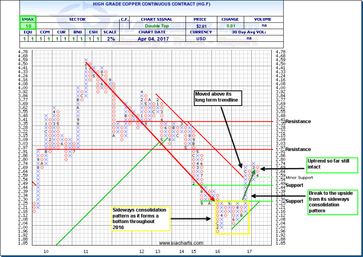Click the lower Resistance label at 2.97
The height and width of the screenshot is (257, 363).
tap(299, 149)
